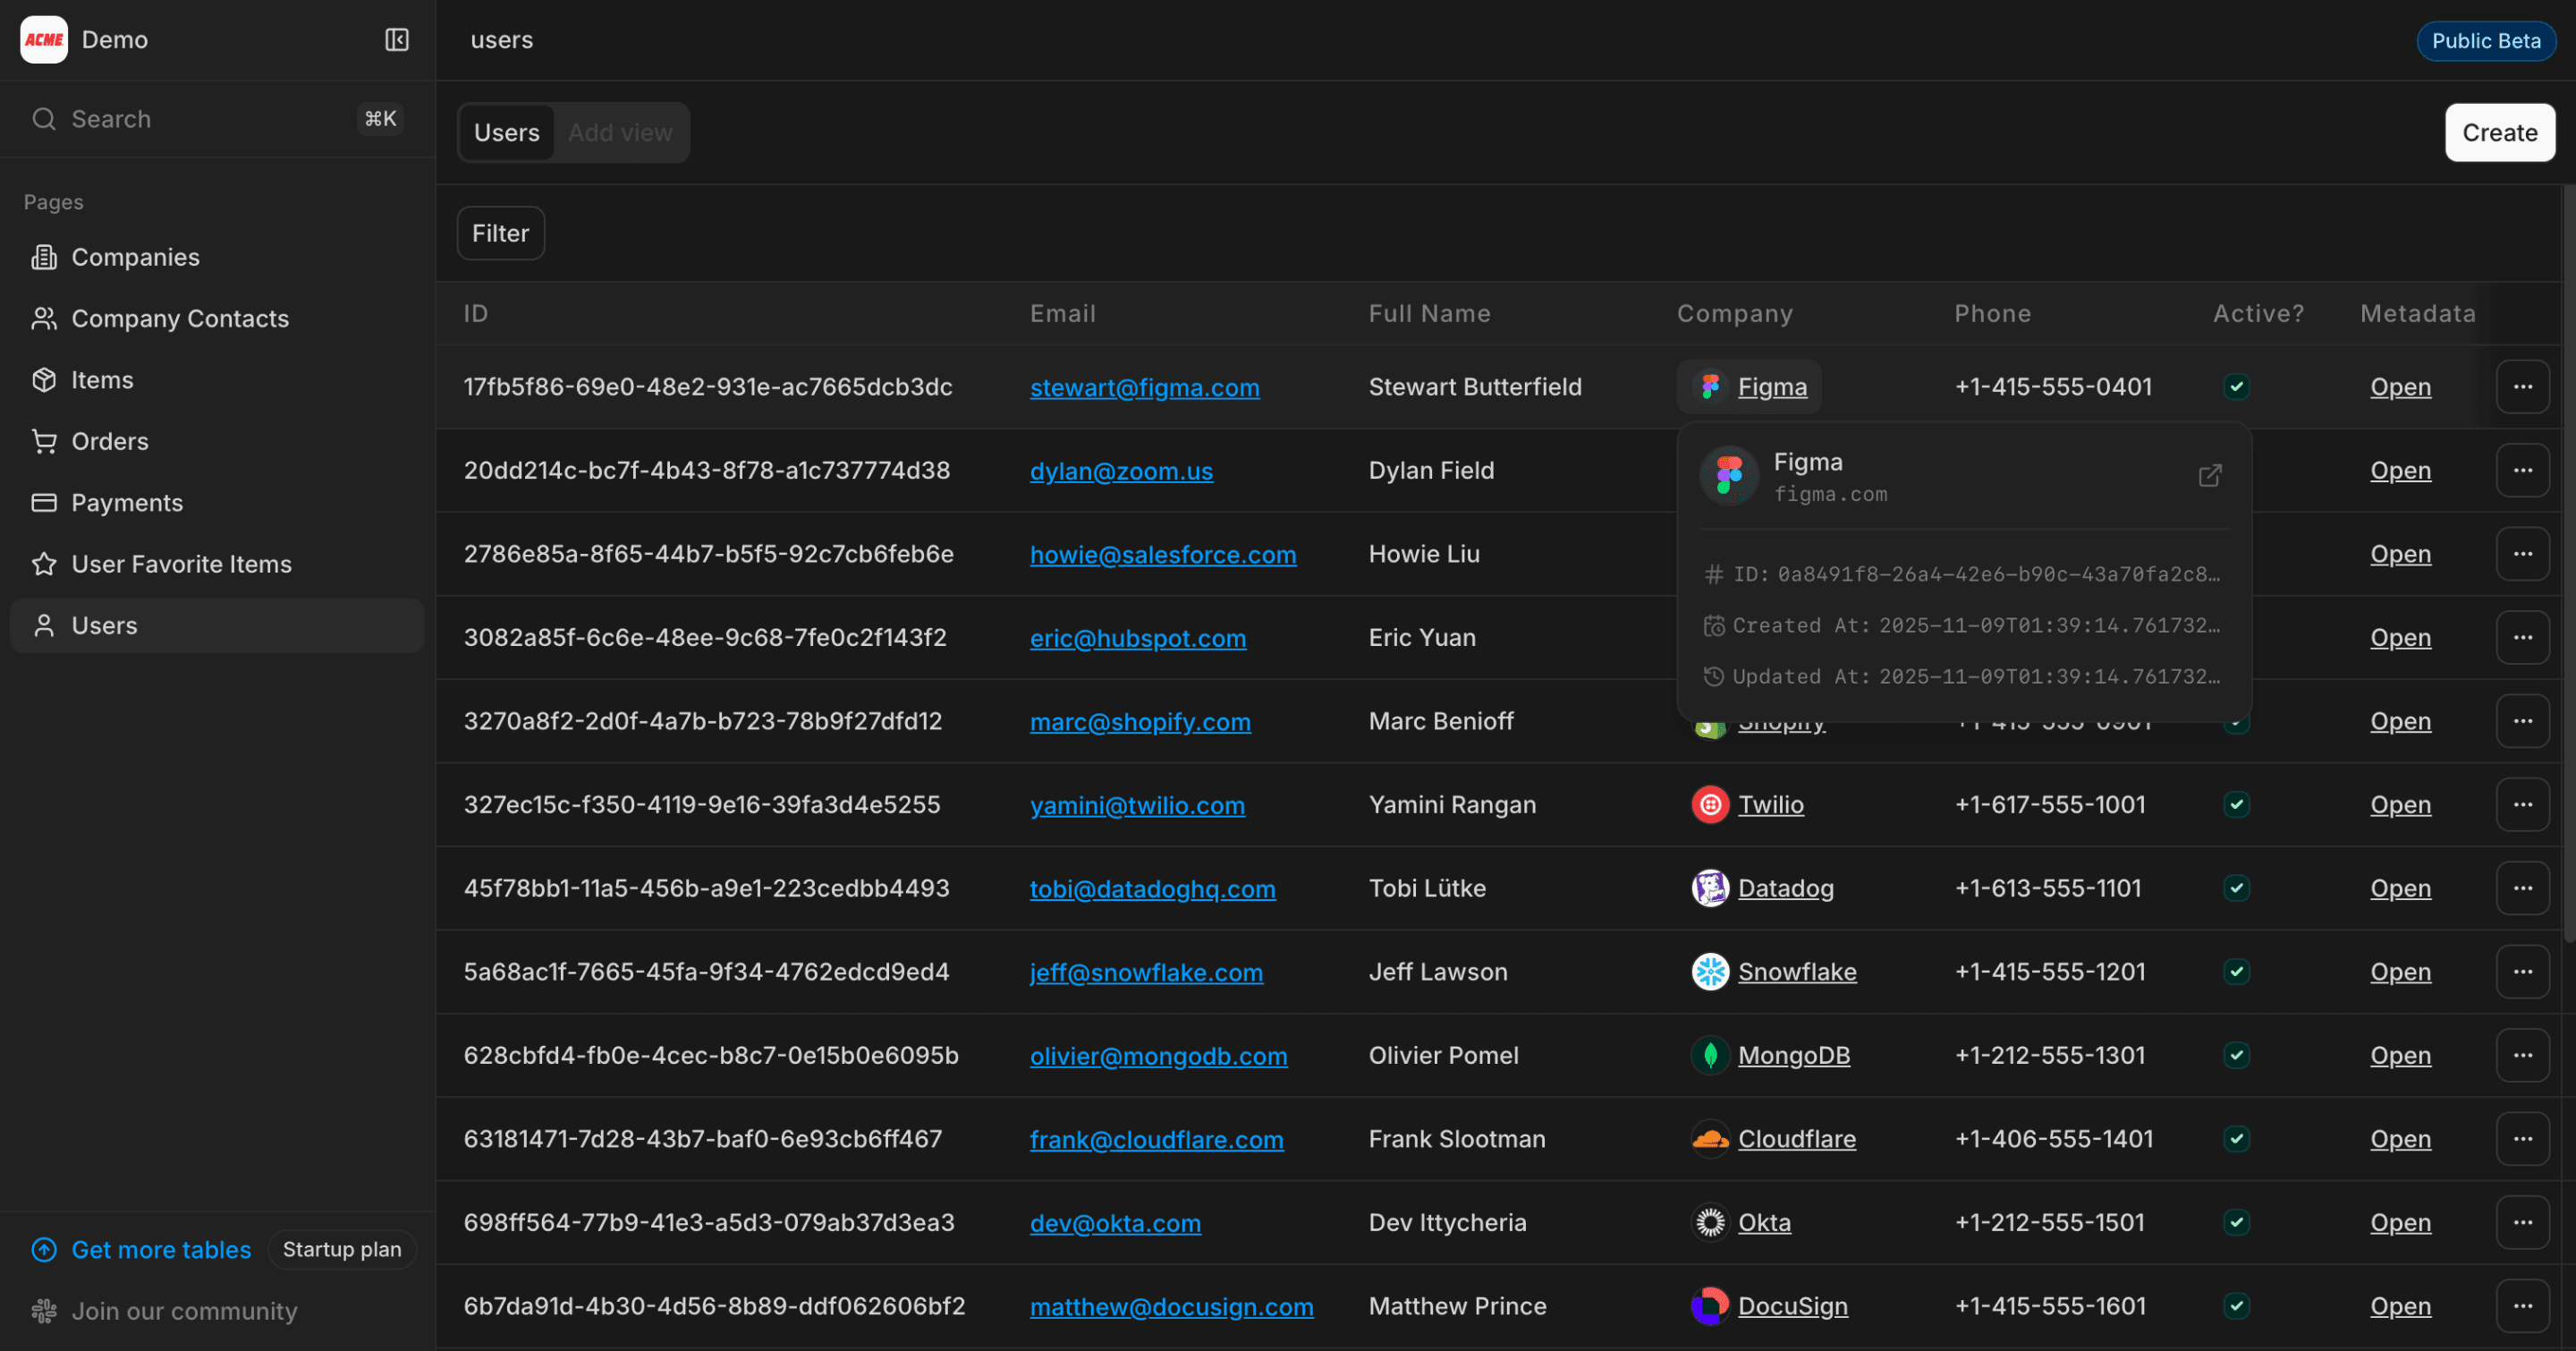
Task: Open email link stewart@figma.com
Action: [x=1144, y=388]
